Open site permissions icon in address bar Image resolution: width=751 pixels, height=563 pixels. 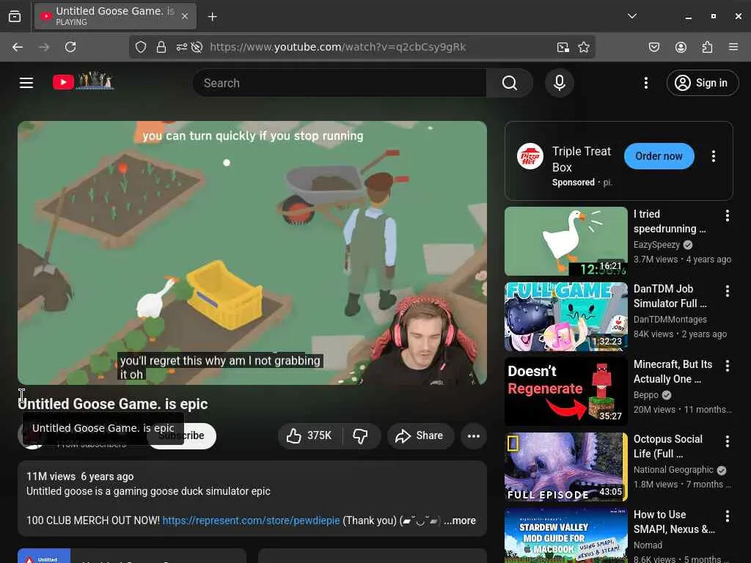pyautogui.click(x=182, y=47)
